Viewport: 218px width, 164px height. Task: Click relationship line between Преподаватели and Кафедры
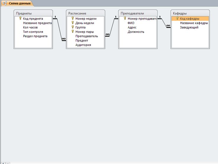[164, 23]
